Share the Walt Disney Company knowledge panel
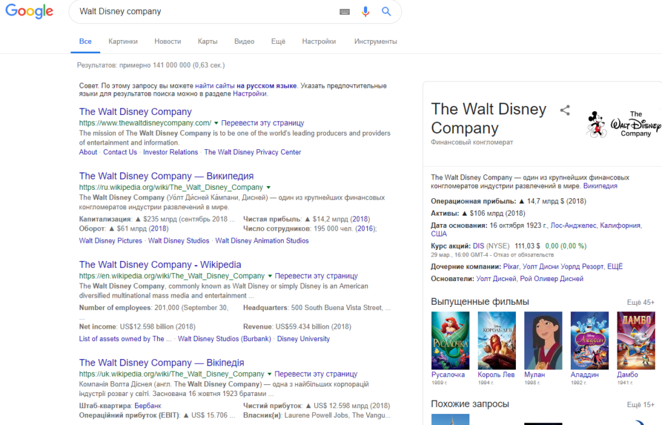The image size is (662, 425). pyautogui.click(x=565, y=110)
